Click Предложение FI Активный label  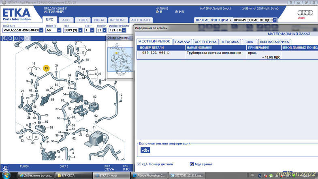(x=55, y=10)
